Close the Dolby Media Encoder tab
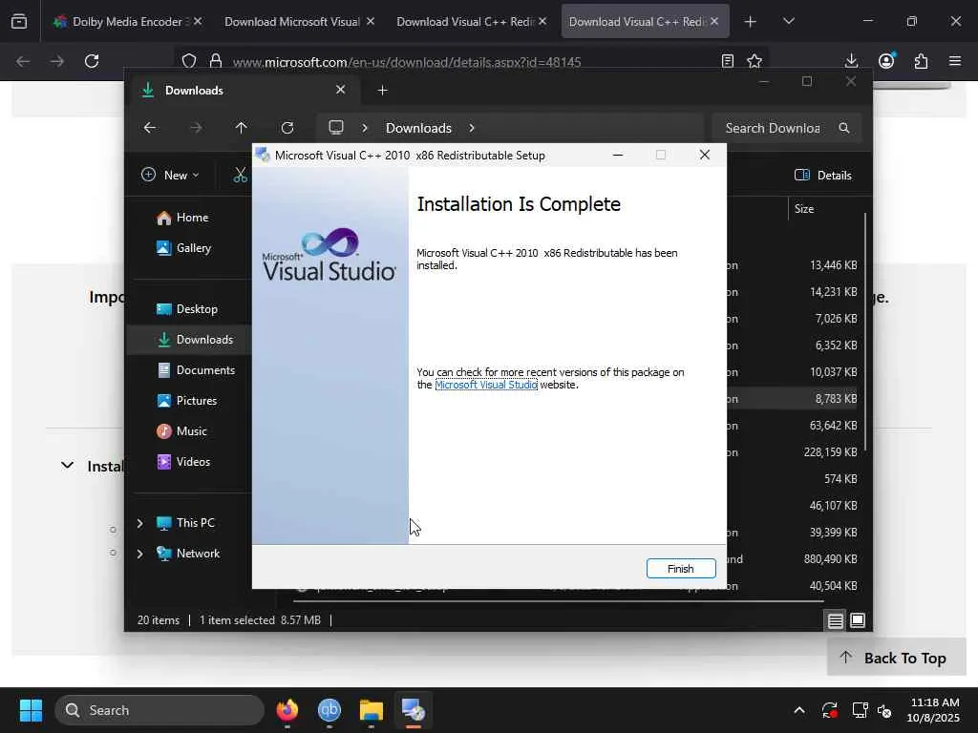 click(x=198, y=21)
